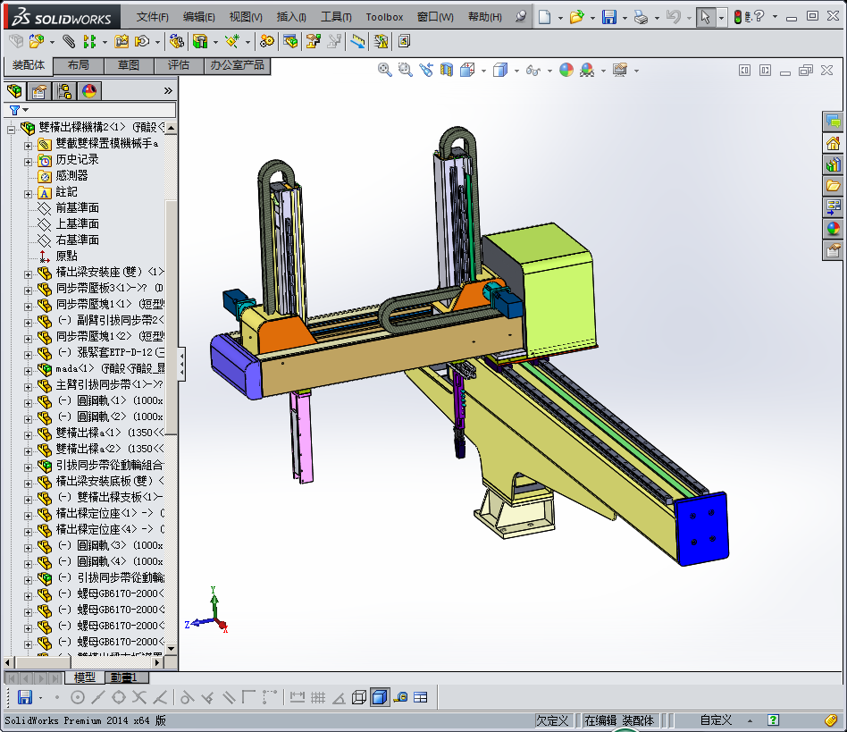Switch to the 動畫1 motion study tab
Image resolution: width=847 pixels, height=732 pixels.
pos(124,677)
